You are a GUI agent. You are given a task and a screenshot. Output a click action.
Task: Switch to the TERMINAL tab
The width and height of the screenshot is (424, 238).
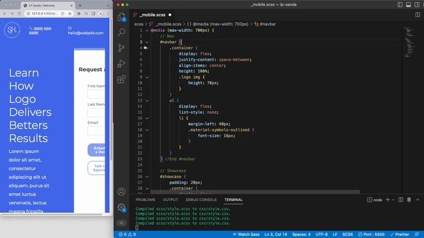coord(233,200)
